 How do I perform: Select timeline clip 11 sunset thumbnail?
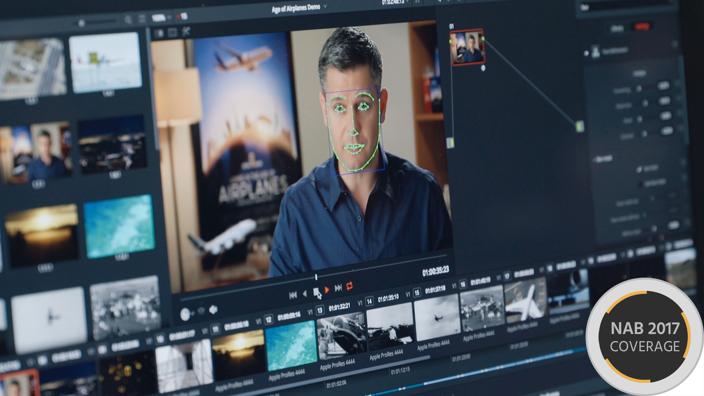pyautogui.click(x=239, y=355)
